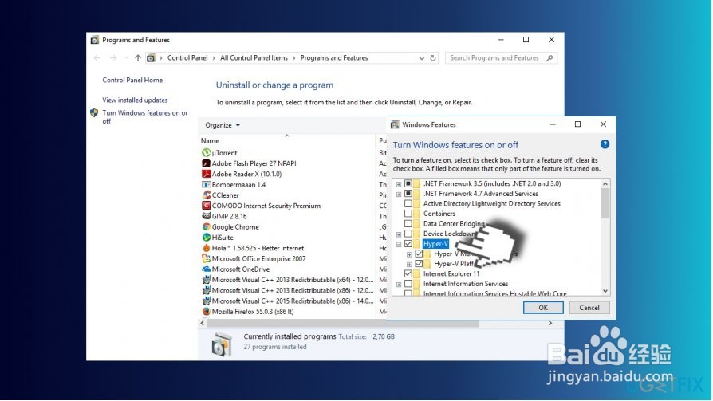Click the Microsoft OneDrive cloud icon

pos(206,269)
